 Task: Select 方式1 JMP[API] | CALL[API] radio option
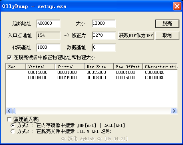pyautogui.click(x=13, y=125)
